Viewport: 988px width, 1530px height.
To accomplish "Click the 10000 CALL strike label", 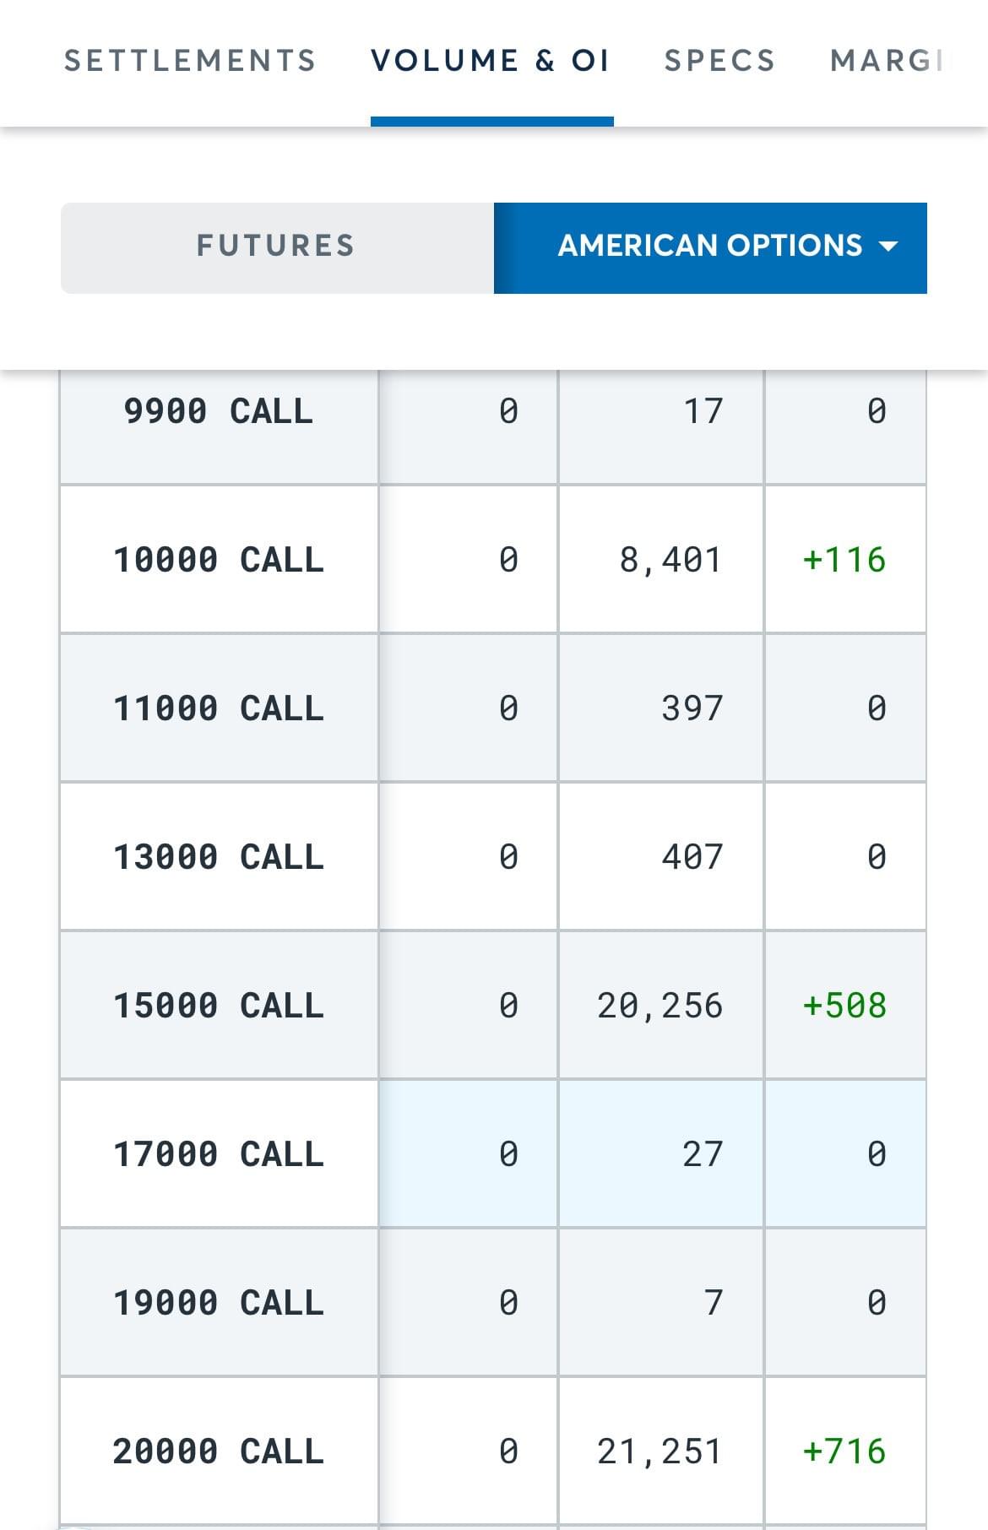I will tap(219, 560).
